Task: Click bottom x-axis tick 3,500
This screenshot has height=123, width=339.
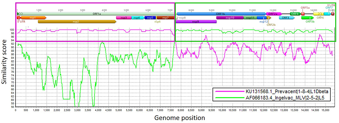Action: pyautogui.click(x=88, y=110)
